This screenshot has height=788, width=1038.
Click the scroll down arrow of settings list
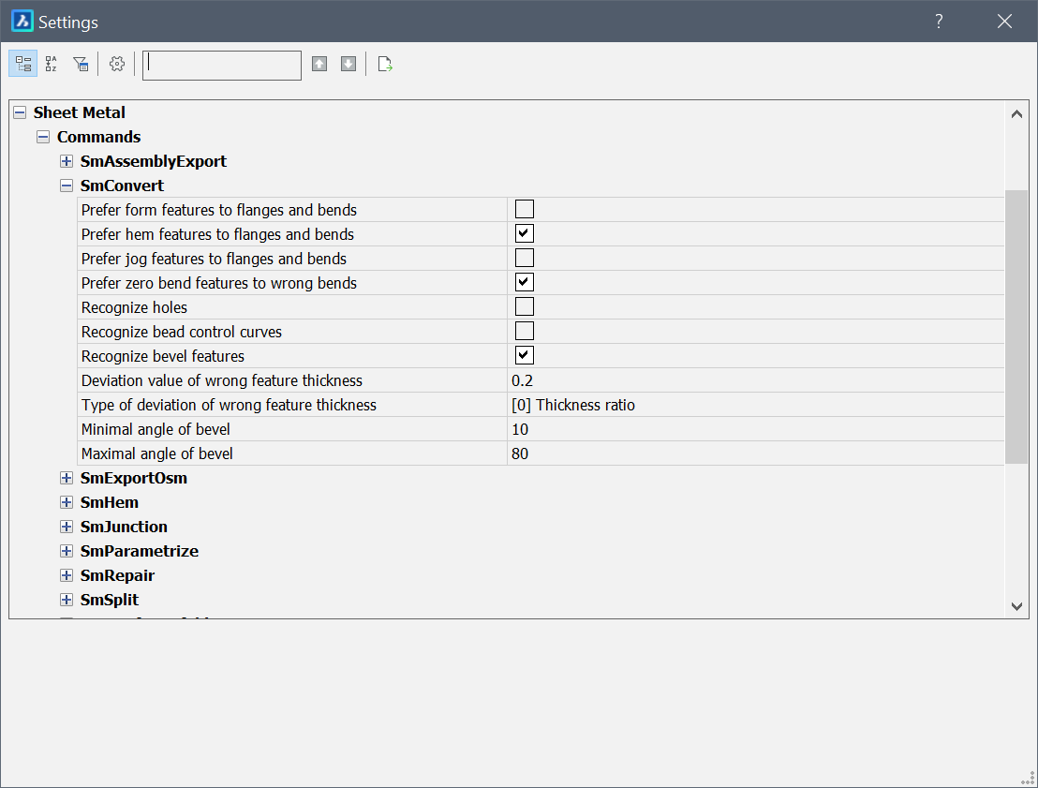tap(1016, 606)
